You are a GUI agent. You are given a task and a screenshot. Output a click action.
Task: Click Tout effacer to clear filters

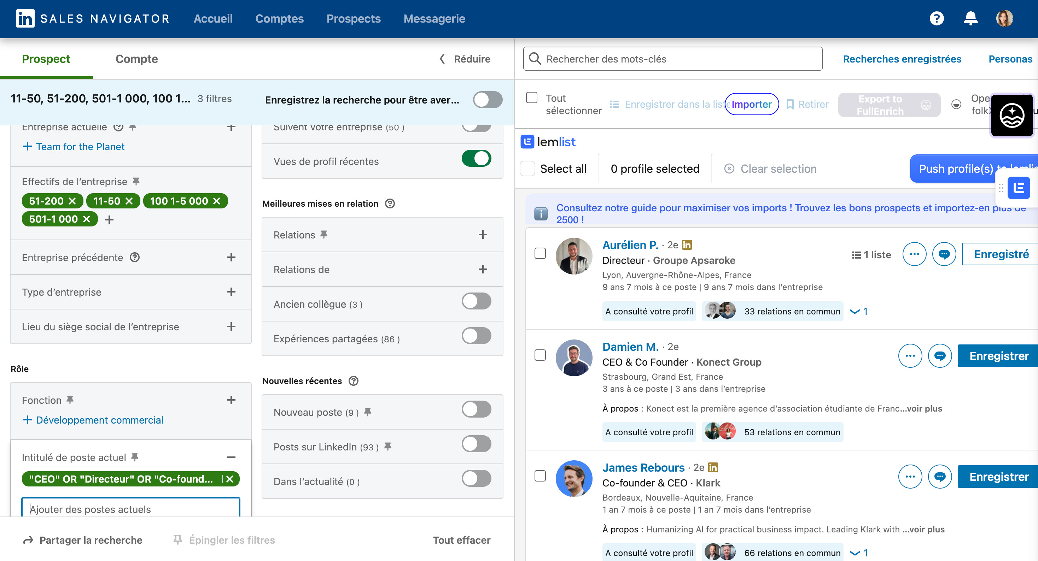click(x=461, y=540)
